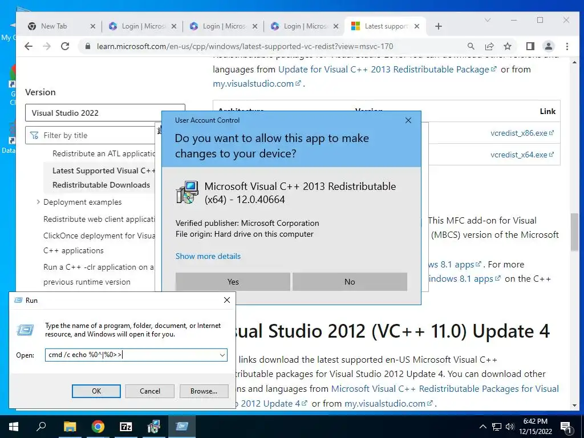This screenshot has height=438, width=584.
Task: Click OK in the Run dialog
Action: pyautogui.click(x=96, y=391)
